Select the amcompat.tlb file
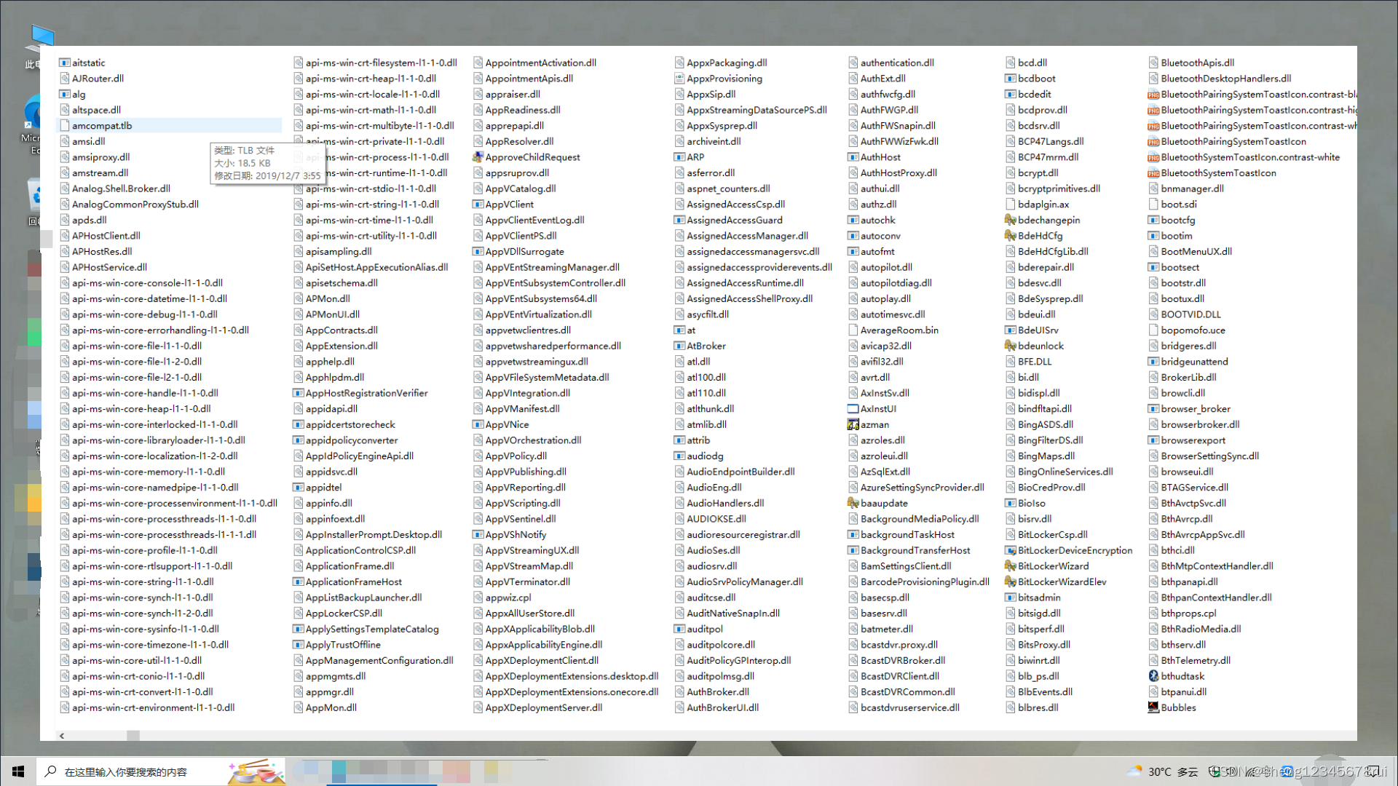This screenshot has height=786, width=1398. click(102, 126)
